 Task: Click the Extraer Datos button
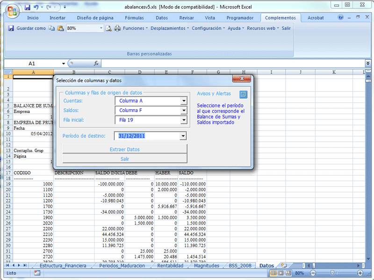point(125,149)
